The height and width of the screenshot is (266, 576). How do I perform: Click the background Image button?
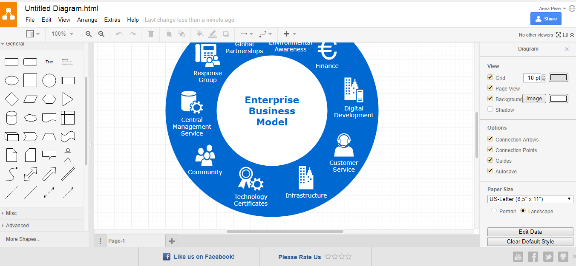pos(534,99)
